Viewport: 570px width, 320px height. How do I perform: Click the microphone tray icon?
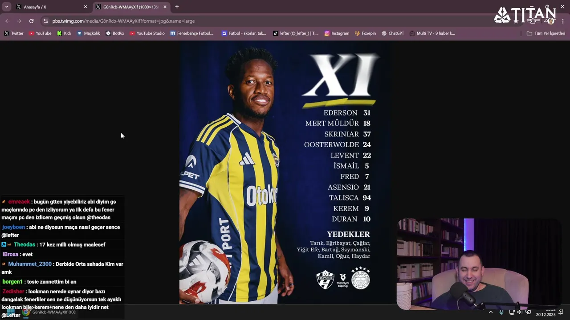click(501, 312)
